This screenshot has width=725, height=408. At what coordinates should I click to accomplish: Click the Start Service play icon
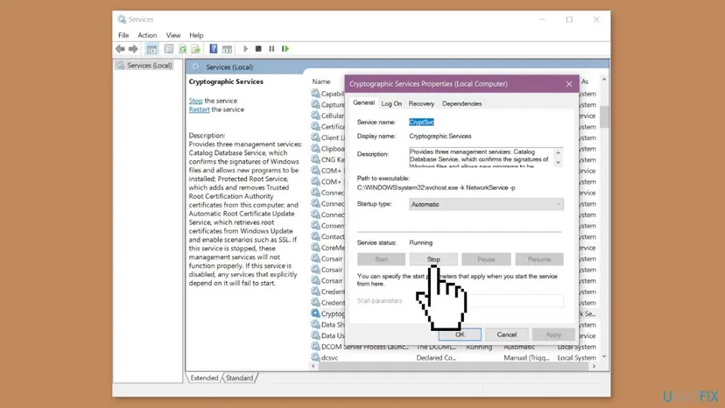click(245, 48)
